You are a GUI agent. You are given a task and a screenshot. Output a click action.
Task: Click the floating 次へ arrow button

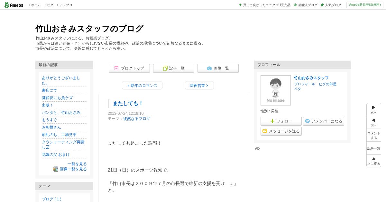point(374,110)
